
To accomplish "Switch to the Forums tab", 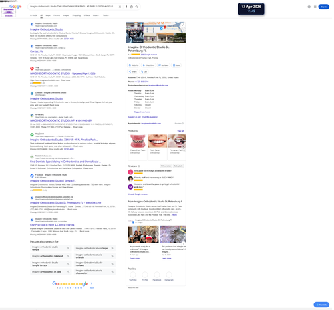I will [x=57, y=15].
